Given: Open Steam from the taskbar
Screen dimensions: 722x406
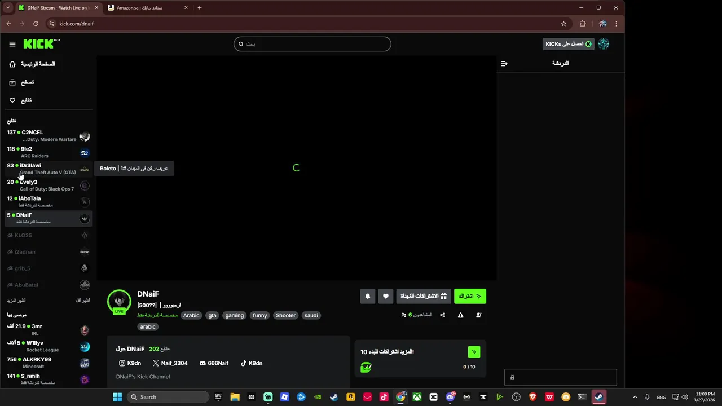Looking at the screenshot, I should coord(334,397).
